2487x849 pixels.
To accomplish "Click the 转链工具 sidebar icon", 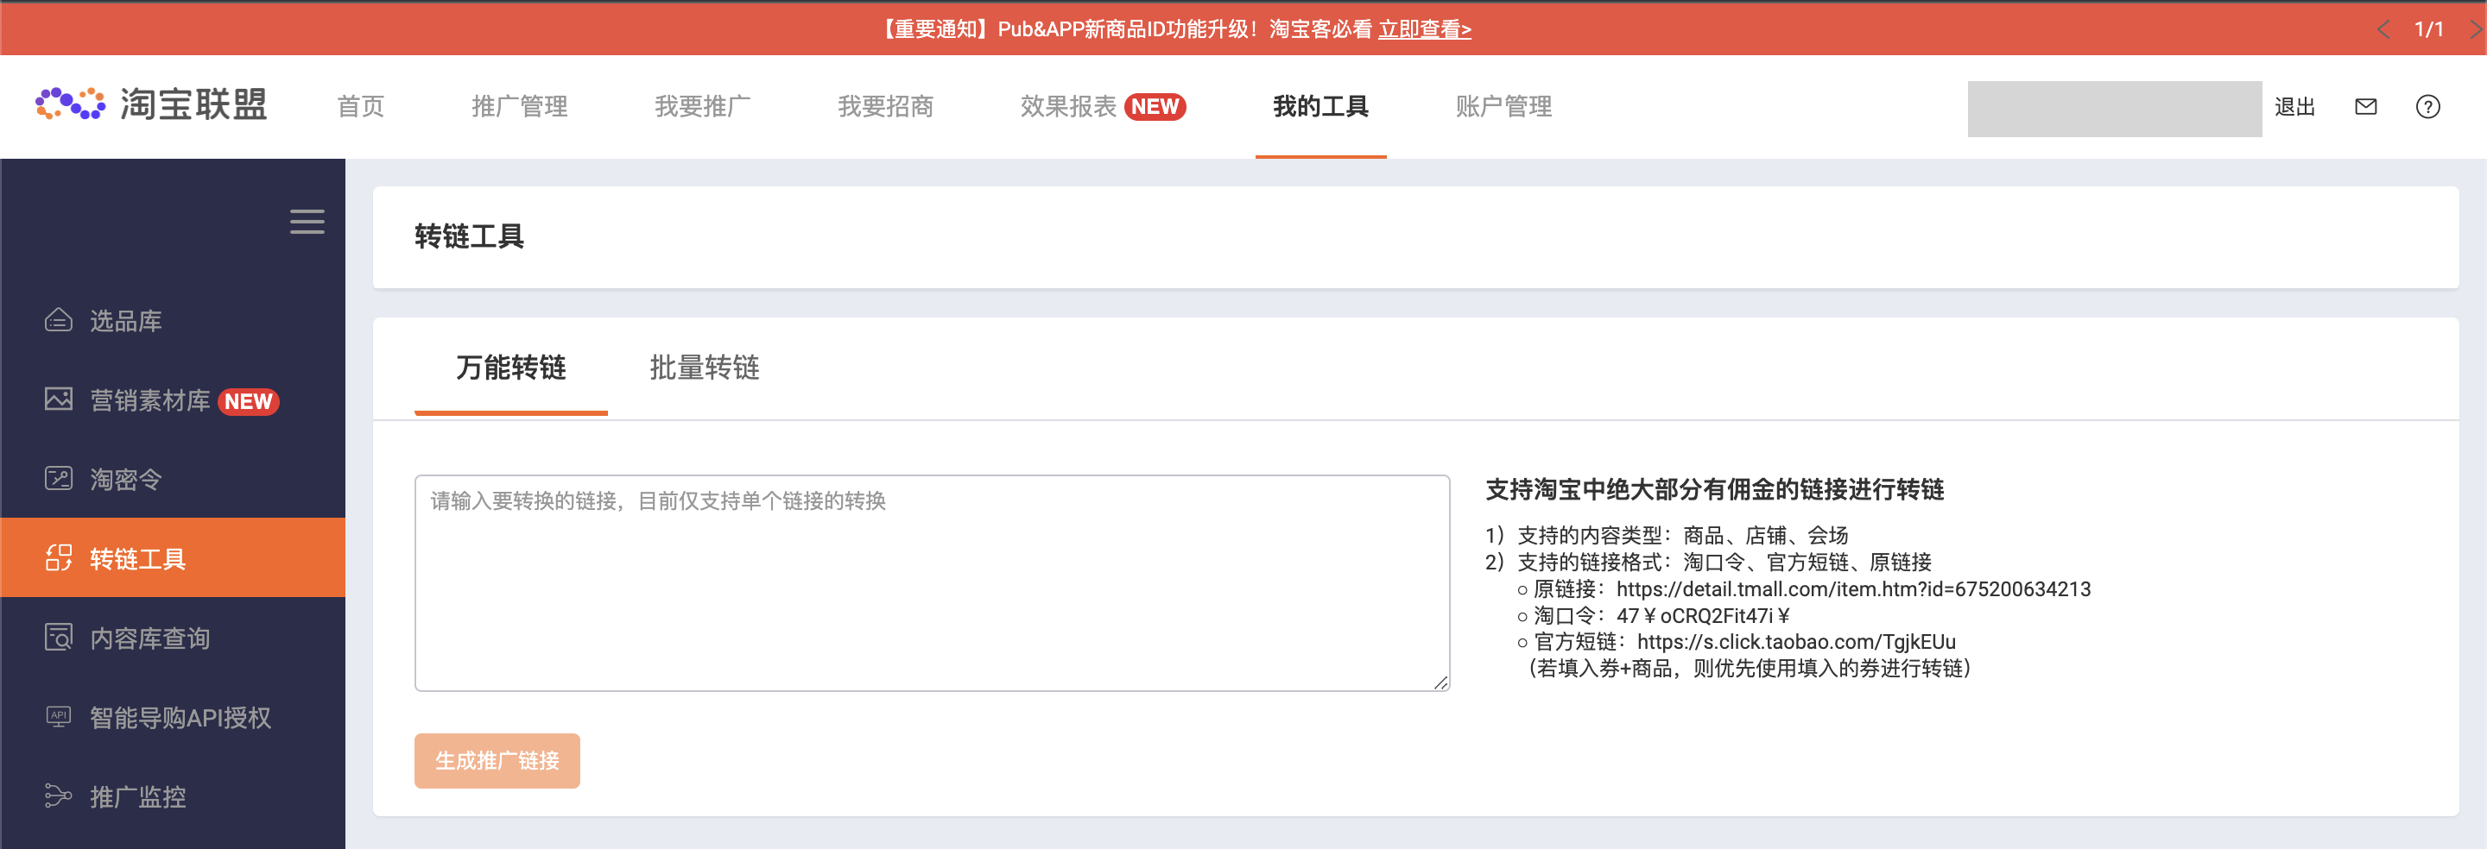I will 58,558.
